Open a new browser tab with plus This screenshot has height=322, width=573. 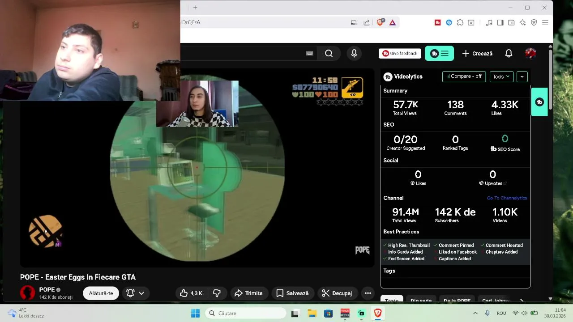(x=195, y=8)
